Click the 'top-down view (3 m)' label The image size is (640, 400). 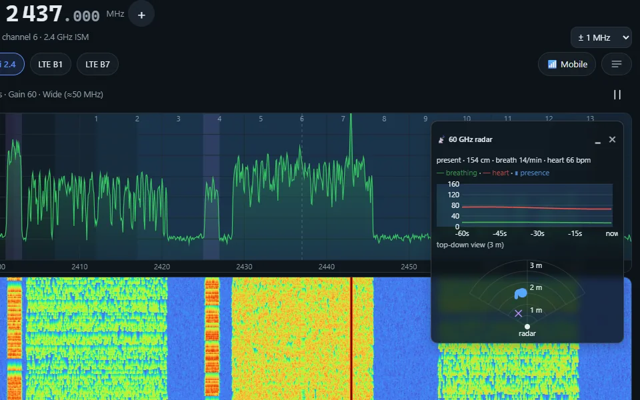click(x=470, y=245)
